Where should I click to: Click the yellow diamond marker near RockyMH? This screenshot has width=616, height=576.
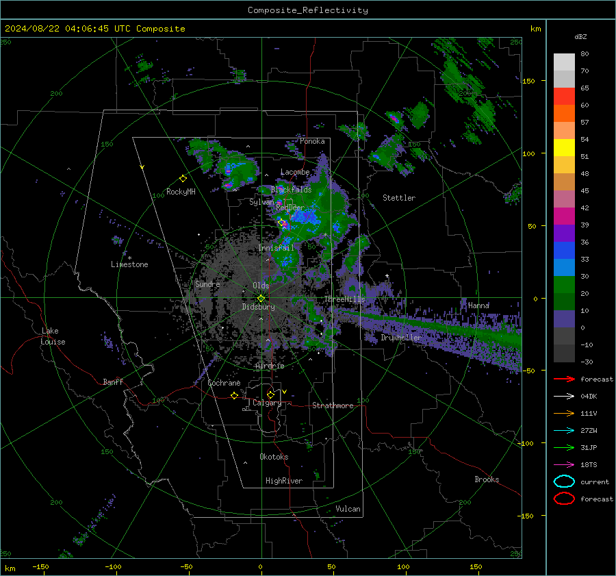click(183, 179)
